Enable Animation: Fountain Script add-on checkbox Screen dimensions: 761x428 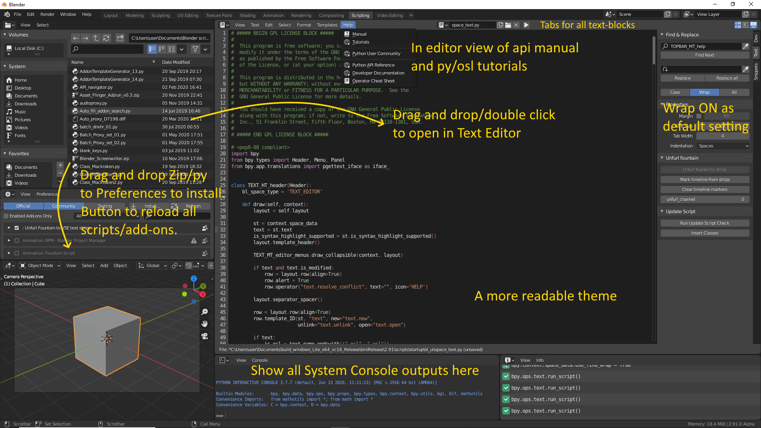click(x=17, y=253)
